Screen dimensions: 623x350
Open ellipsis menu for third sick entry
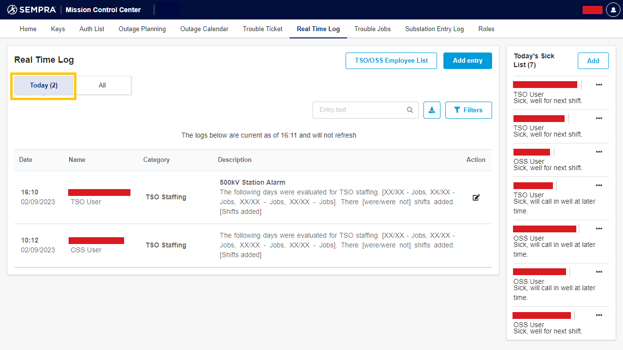tap(599, 152)
